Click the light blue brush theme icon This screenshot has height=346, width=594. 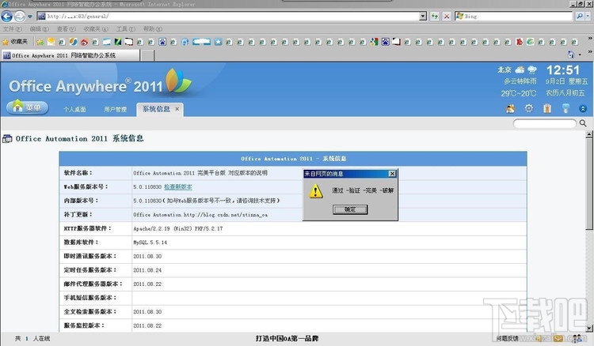coord(565,109)
